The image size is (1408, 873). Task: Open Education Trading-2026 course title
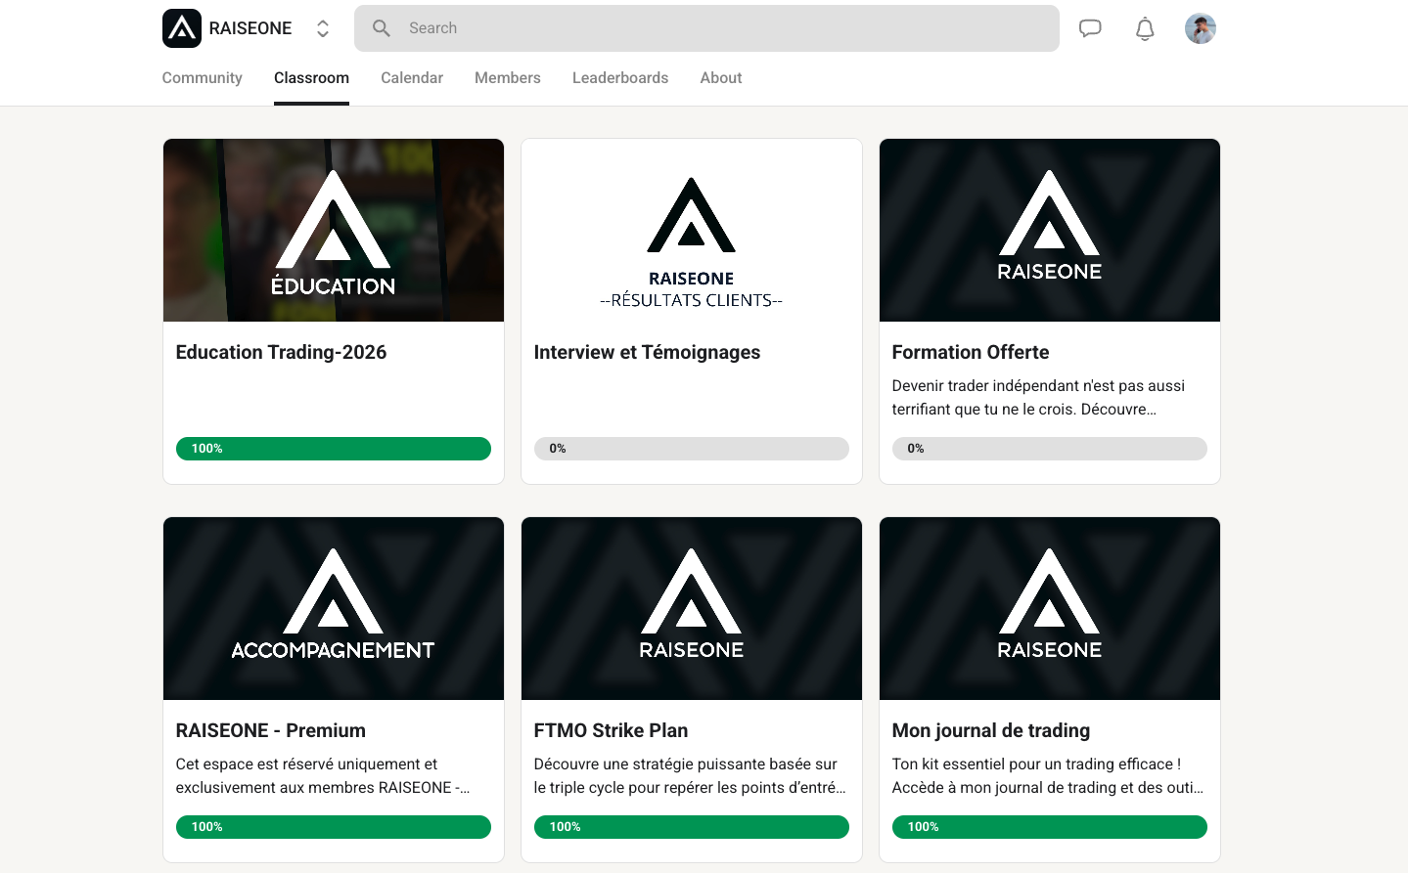[282, 352]
